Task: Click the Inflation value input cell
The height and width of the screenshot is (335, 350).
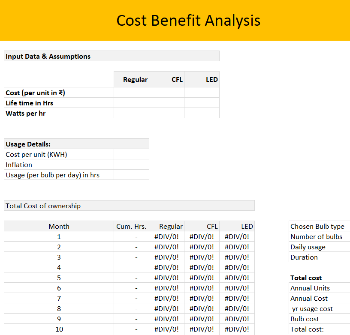Action: (x=131, y=165)
